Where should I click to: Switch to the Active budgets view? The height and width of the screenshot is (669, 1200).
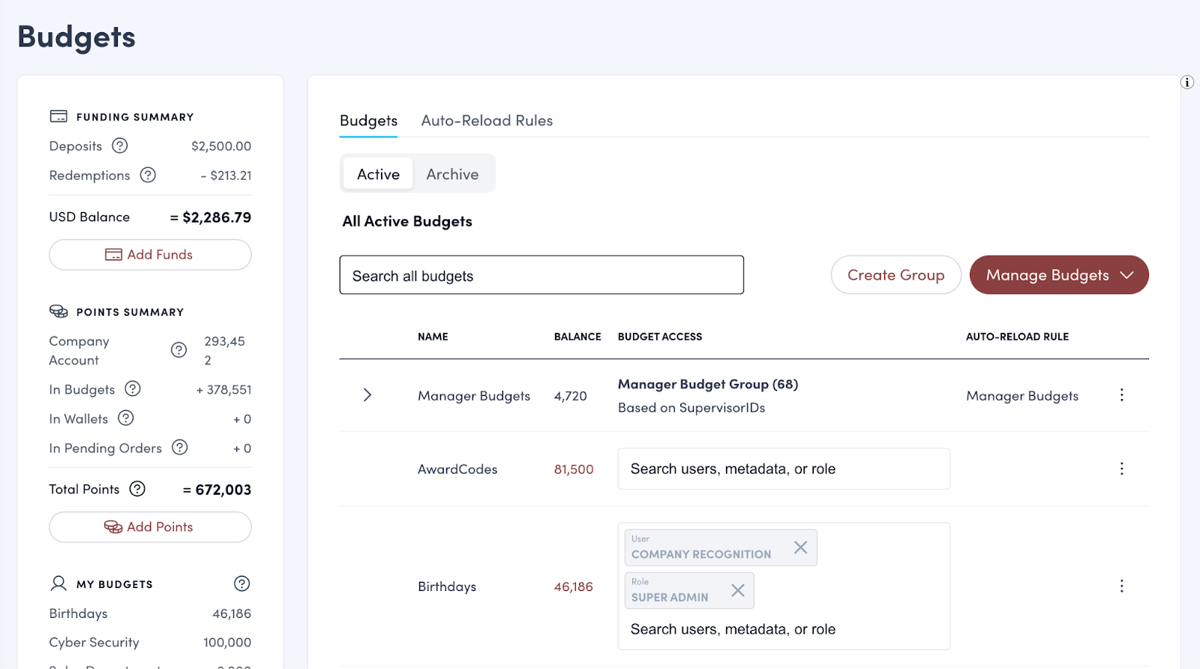tap(378, 174)
